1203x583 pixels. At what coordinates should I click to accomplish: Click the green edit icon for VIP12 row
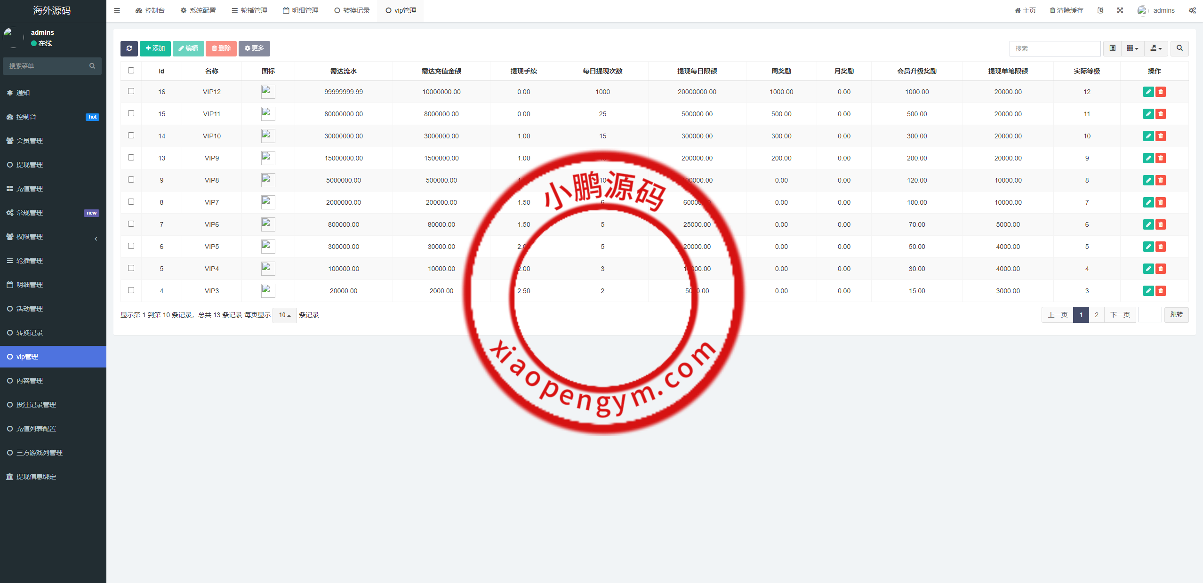pos(1148,92)
